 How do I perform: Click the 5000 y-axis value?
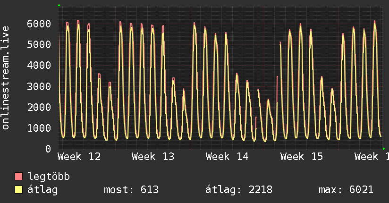coord(39,45)
